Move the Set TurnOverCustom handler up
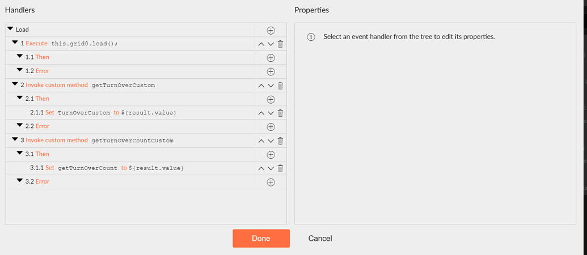This screenshot has height=255, width=587. pos(261,113)
